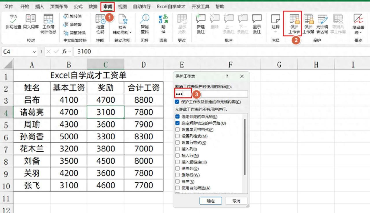Switch to 视图 tab
370x213 pixels.
[123, 6]
